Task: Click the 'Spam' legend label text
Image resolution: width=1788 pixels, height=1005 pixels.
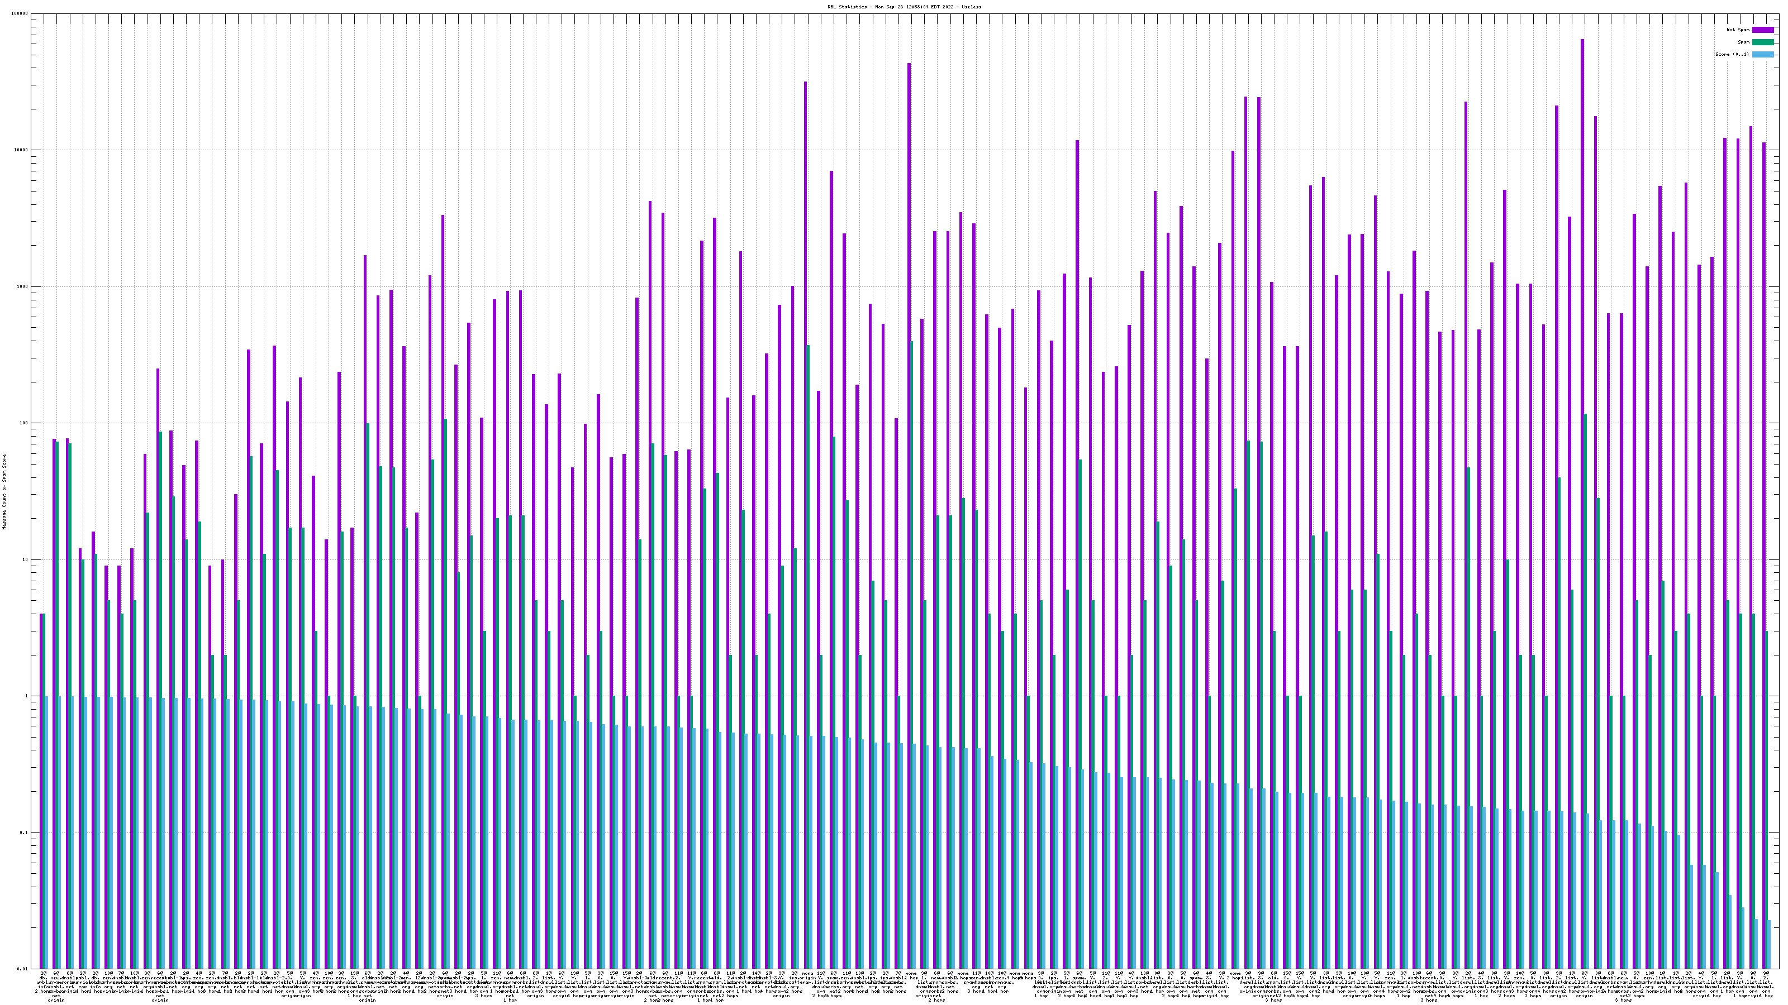Action: pyautogui.click(x=1743, y=42)
